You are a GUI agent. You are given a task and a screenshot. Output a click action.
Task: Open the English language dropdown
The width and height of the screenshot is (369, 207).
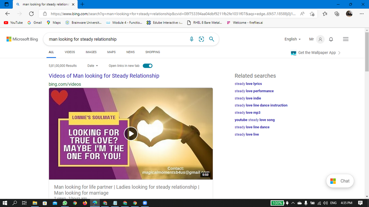coord(292,39)
